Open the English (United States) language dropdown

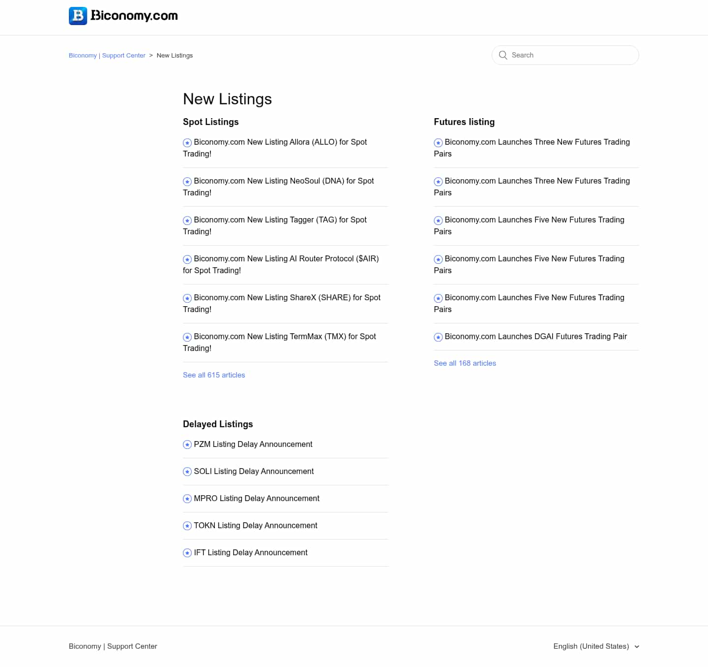pos(596,646)
